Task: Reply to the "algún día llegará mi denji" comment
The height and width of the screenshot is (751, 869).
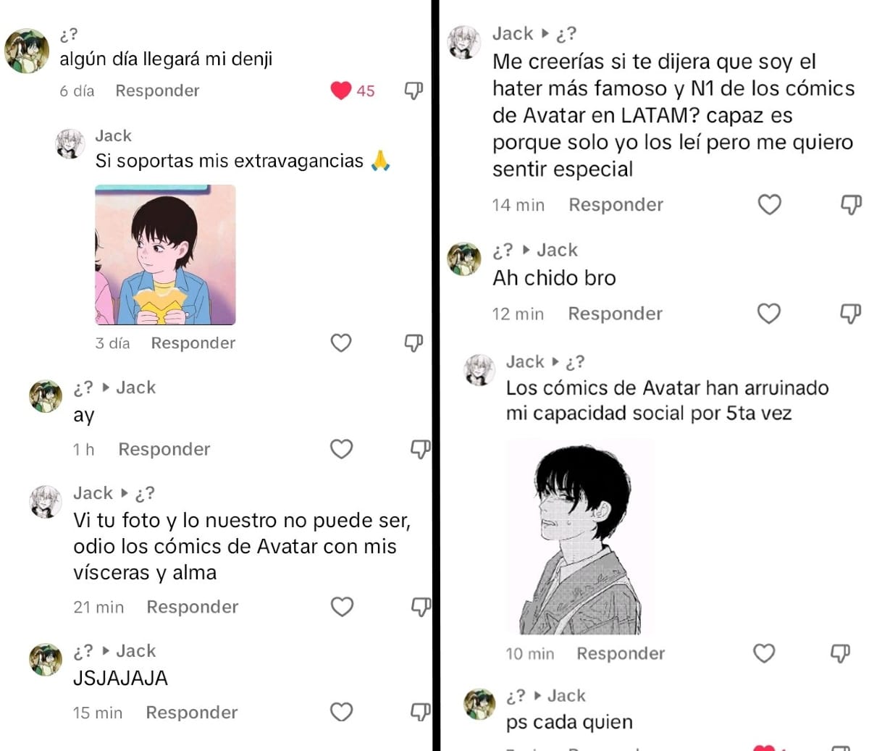Action: (157, 91)
